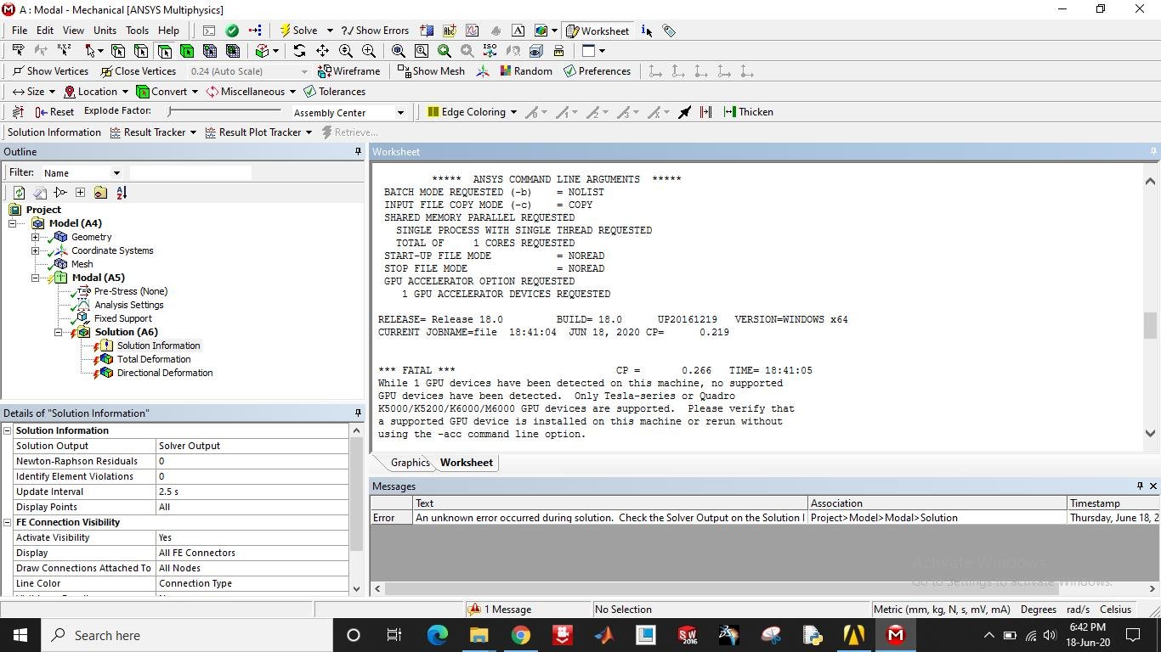Select Analysis Settings in the outline
The width and height of the screenshot is (1161, 652).
[x=128, y=305]
